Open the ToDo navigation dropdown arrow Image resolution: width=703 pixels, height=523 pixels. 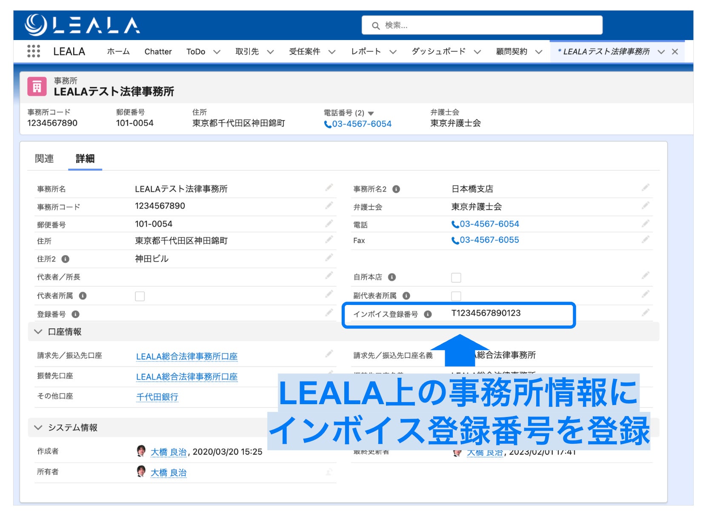(x=217, y=52)
